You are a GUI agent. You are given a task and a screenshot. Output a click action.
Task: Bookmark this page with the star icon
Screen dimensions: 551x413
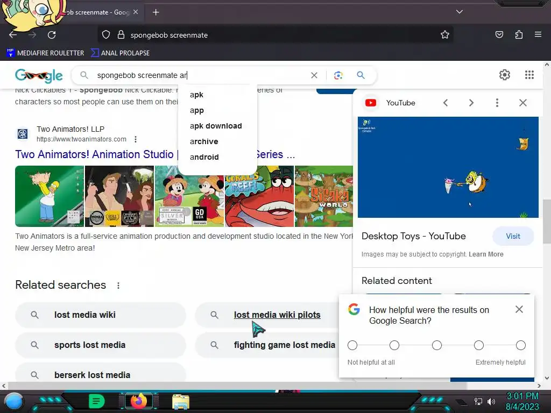click(x=445, y=35)
